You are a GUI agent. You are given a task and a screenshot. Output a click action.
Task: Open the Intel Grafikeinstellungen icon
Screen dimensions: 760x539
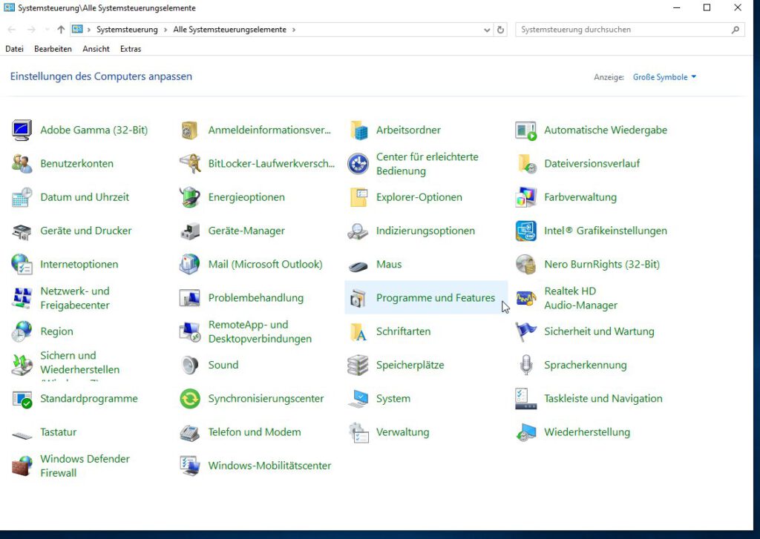526,231
